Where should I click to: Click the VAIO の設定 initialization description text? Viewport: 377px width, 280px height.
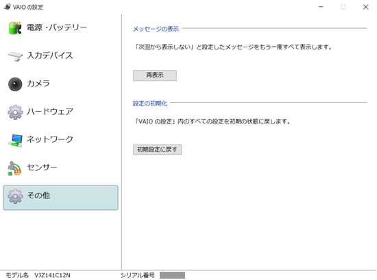point(212,121)
